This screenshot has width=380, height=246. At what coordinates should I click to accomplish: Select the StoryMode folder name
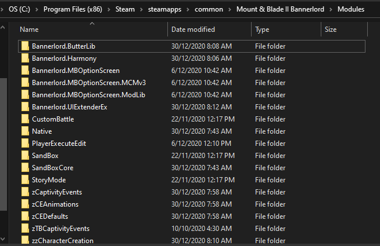(x=49, y=180)
